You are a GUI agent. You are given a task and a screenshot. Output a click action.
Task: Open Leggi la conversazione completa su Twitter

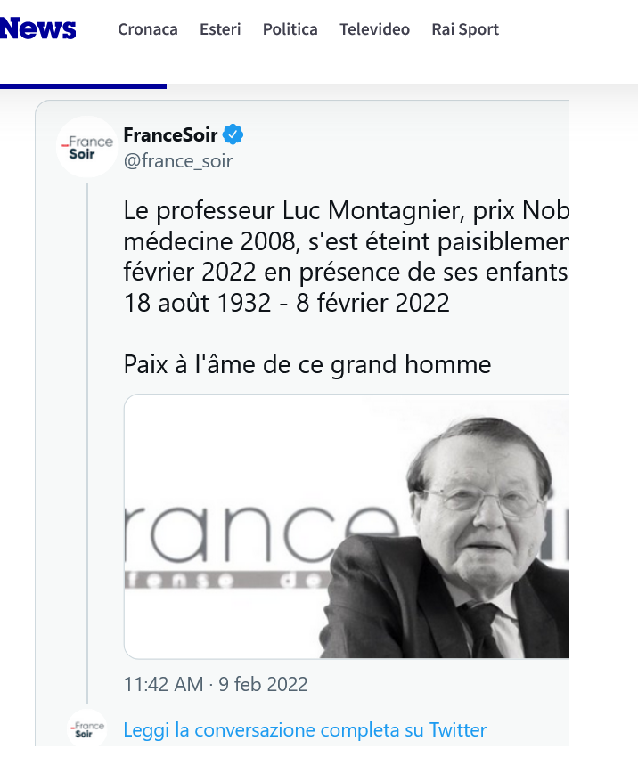305,730
